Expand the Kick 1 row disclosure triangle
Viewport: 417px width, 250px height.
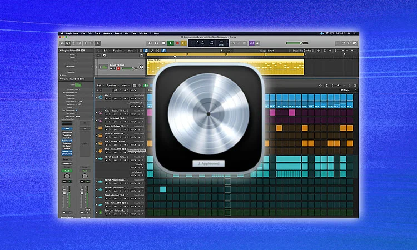97,112
